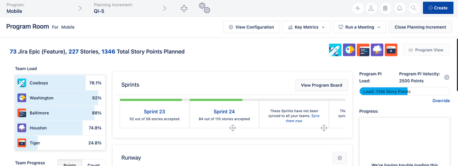Screen dimensions: 458x166
Task: Open the Sprint 23 link
Action: (x=155, y=111)
